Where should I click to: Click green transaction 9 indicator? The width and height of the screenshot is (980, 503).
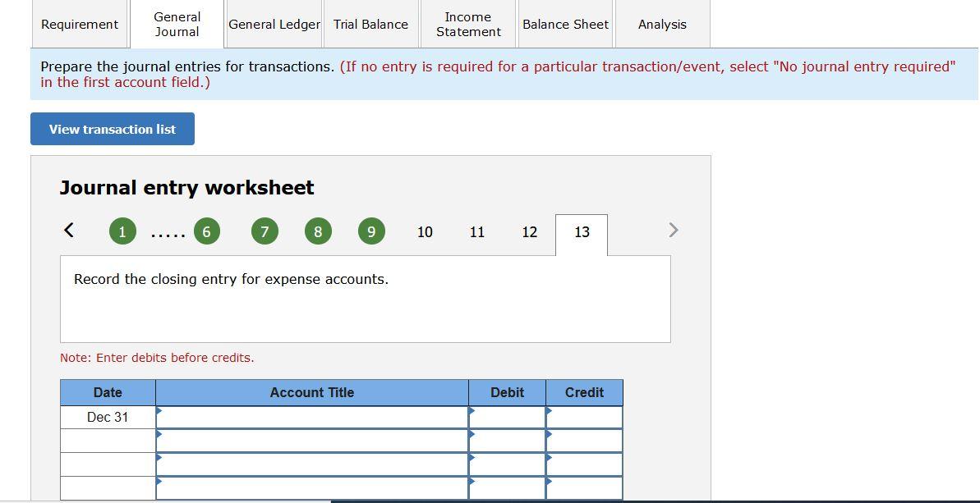tap(371, 231)
